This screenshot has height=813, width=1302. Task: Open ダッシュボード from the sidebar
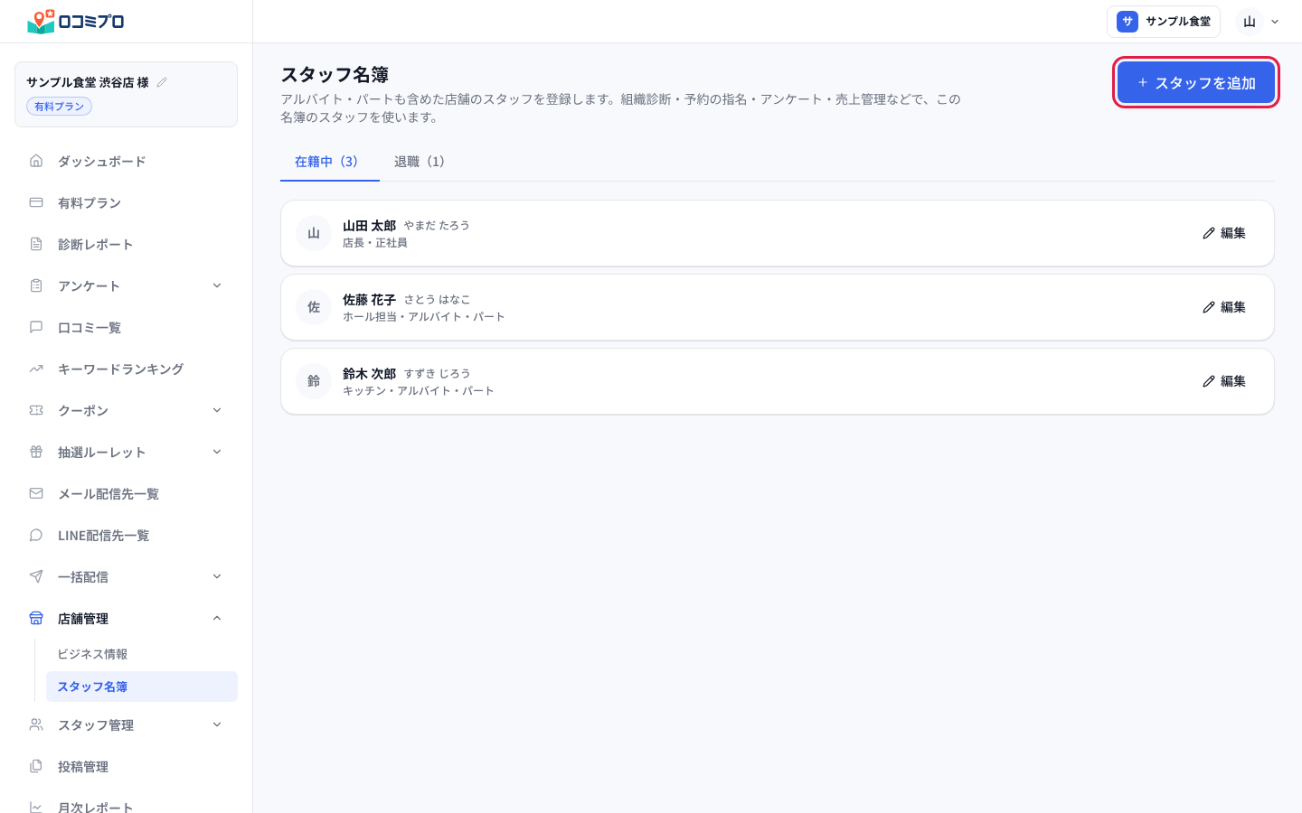[x=126, y=162]
